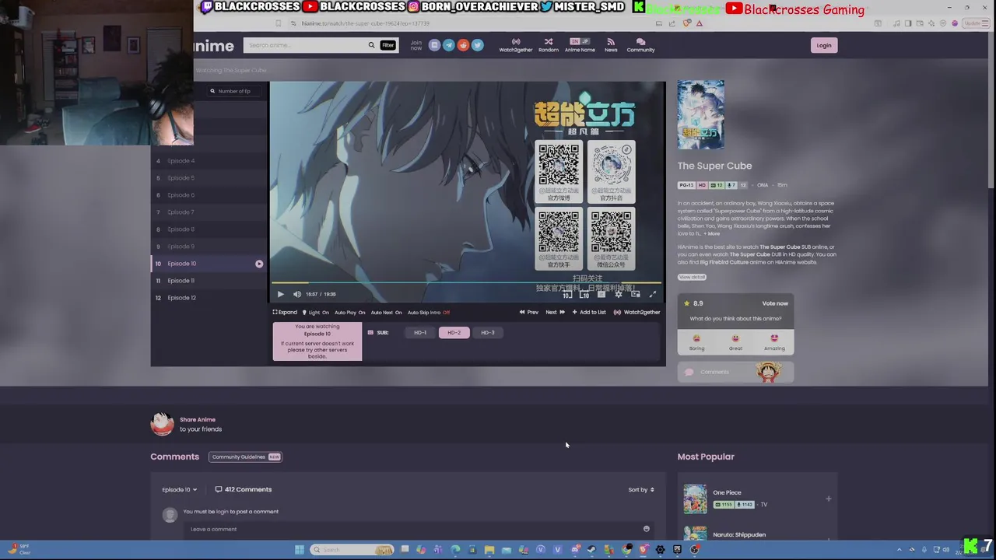The width and height of the screenshot is (996, 560).
Task: Click the Leave a comment field
Action: pyautogui.click(x=412, y=529)
